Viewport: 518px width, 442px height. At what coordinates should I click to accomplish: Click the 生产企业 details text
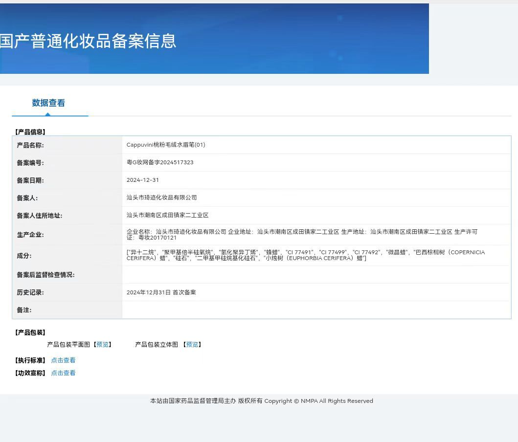point(302,235)
